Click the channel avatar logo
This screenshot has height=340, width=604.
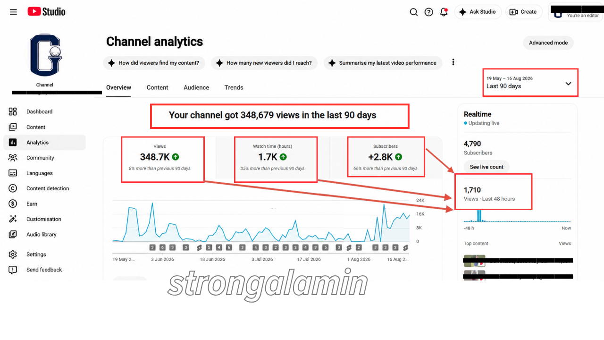tap(45, 55)
